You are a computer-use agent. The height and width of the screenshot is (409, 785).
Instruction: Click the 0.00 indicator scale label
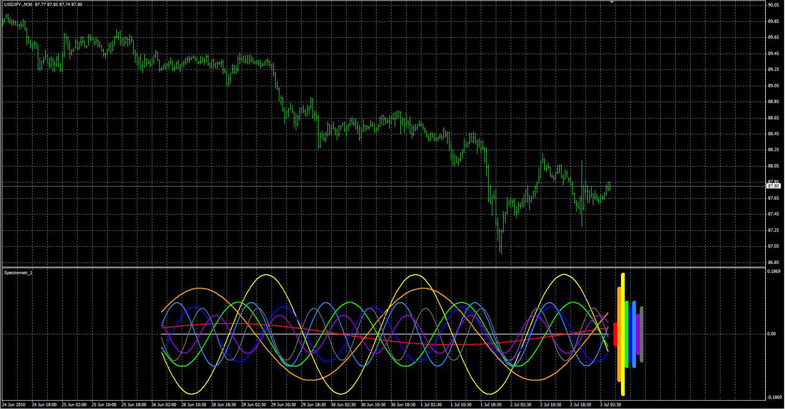coord(771,334)
